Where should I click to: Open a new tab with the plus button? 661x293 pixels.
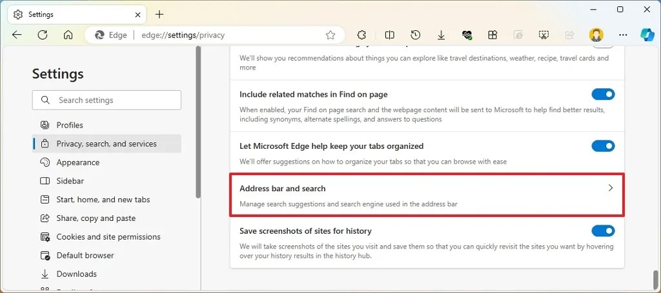click(x=159, y=14)
